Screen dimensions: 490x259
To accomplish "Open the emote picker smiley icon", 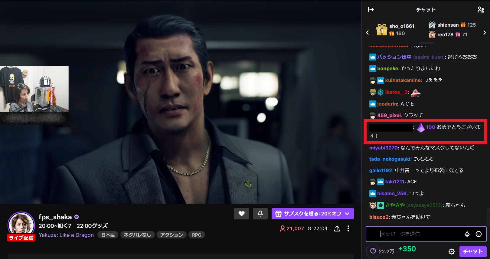I will point(479,234).
